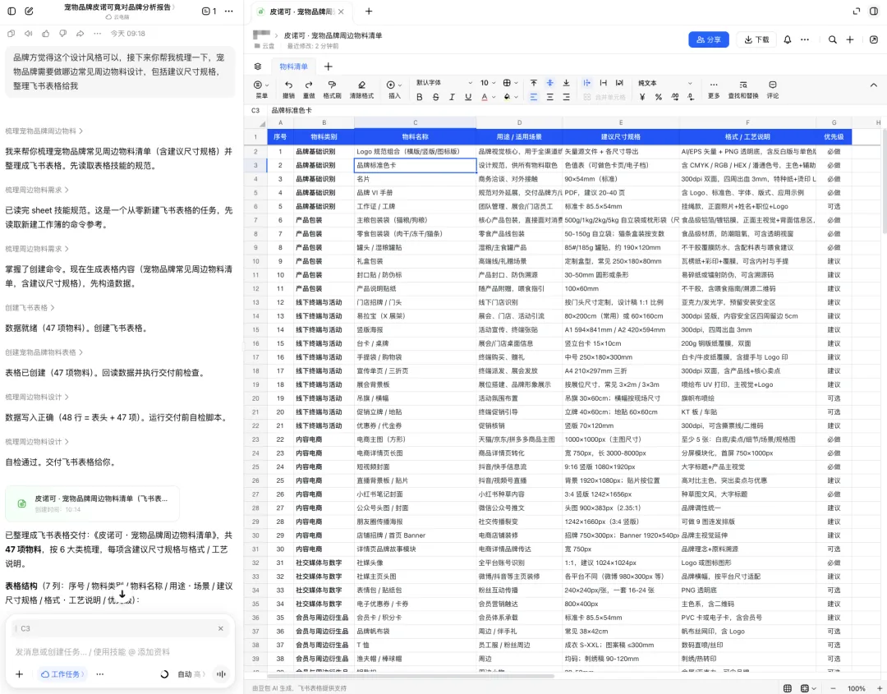The image size is (887, 694).
Task: Click the horizontal scrollbar of the sheet
Action: [410, 676]
